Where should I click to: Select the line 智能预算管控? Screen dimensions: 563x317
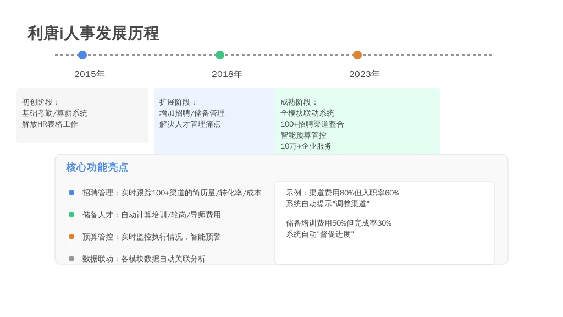pos(303,135)
